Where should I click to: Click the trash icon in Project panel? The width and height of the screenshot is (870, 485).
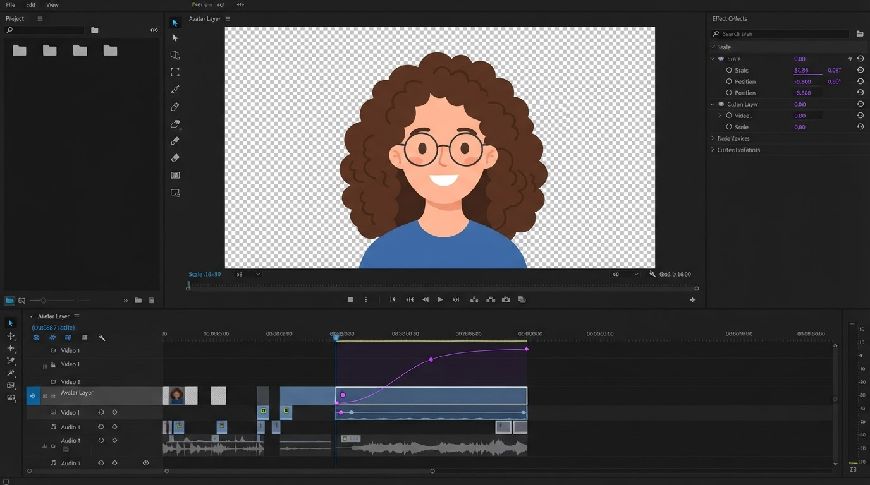pos(152,301)
